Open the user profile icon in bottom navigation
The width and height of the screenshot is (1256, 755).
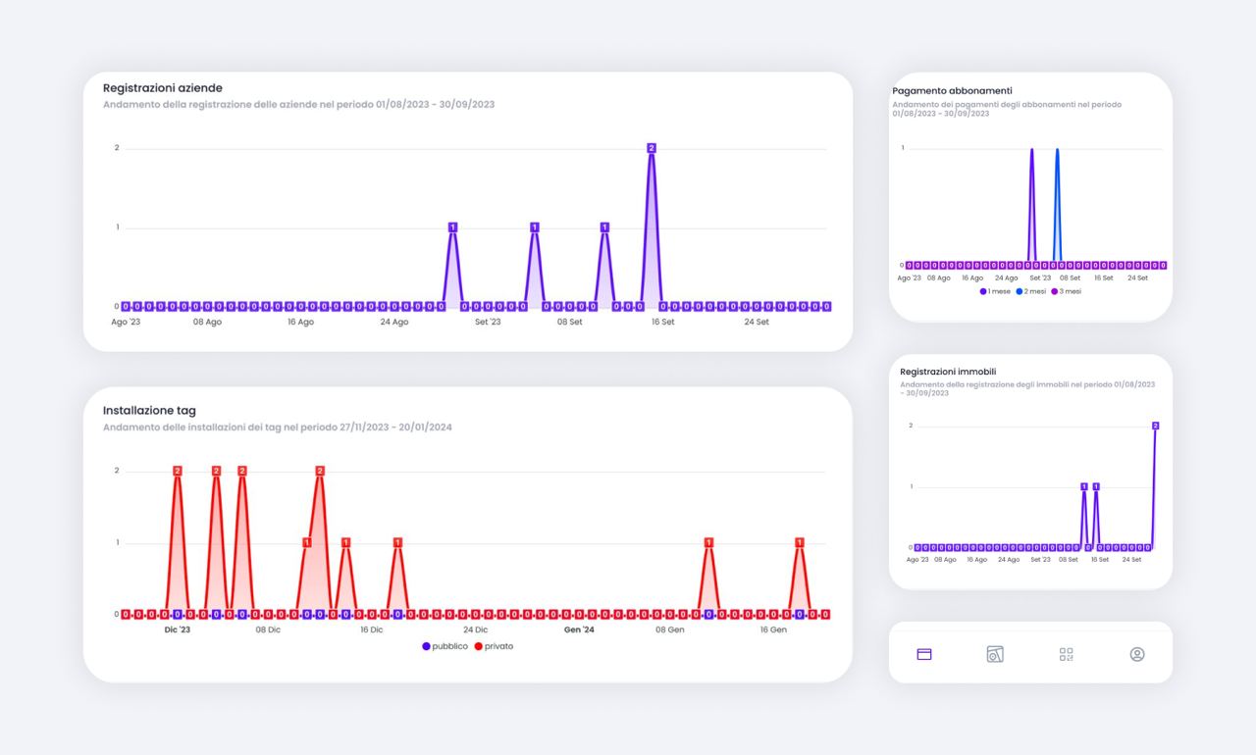tap(1137, 654)
